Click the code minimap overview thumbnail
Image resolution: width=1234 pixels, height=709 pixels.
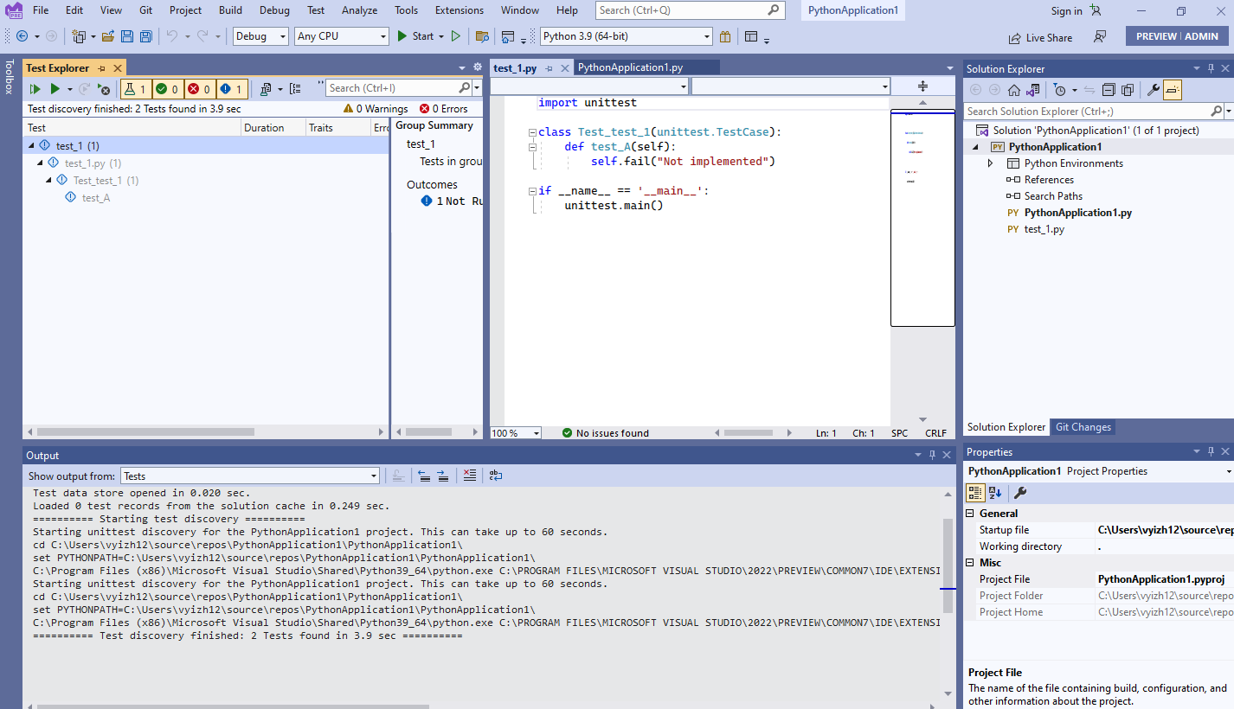pyautogui.click(x=922, y=218)
